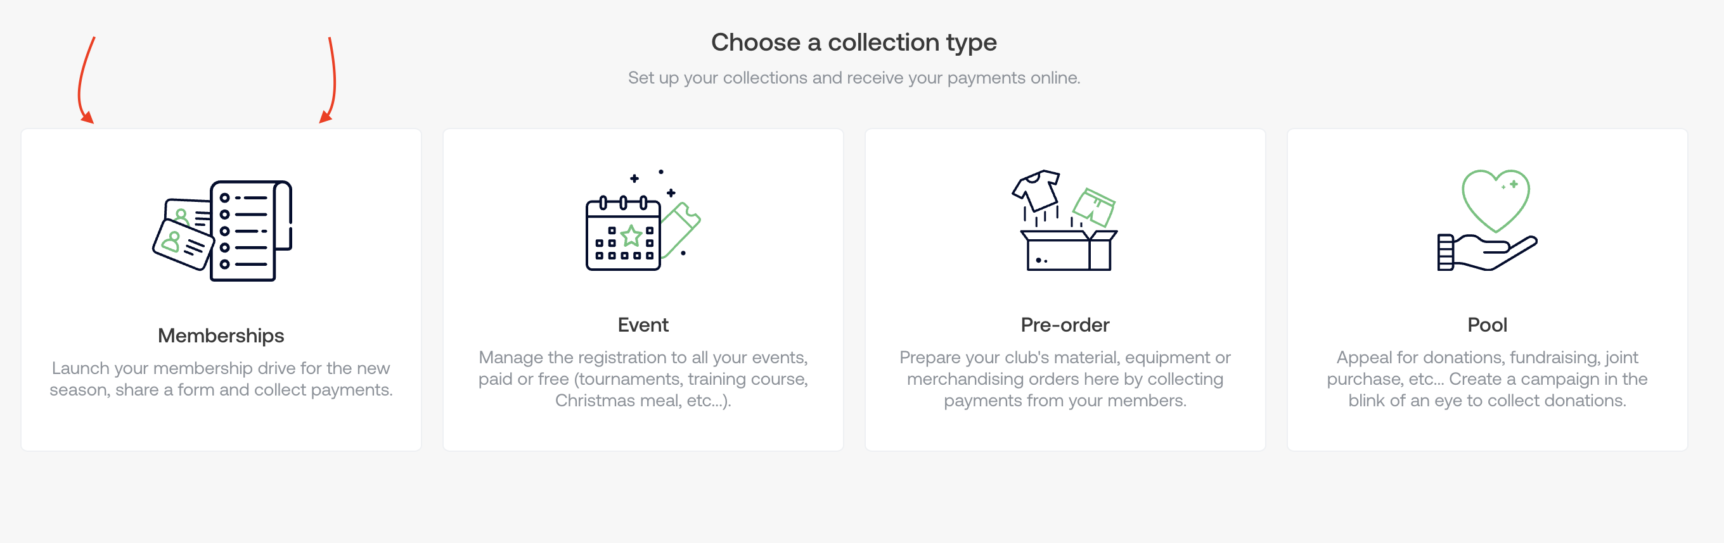This screenshot has width=1724, height=543.
Task: Choose the Event collection type title
Action: pyautogui.click(x=643, y=325)
